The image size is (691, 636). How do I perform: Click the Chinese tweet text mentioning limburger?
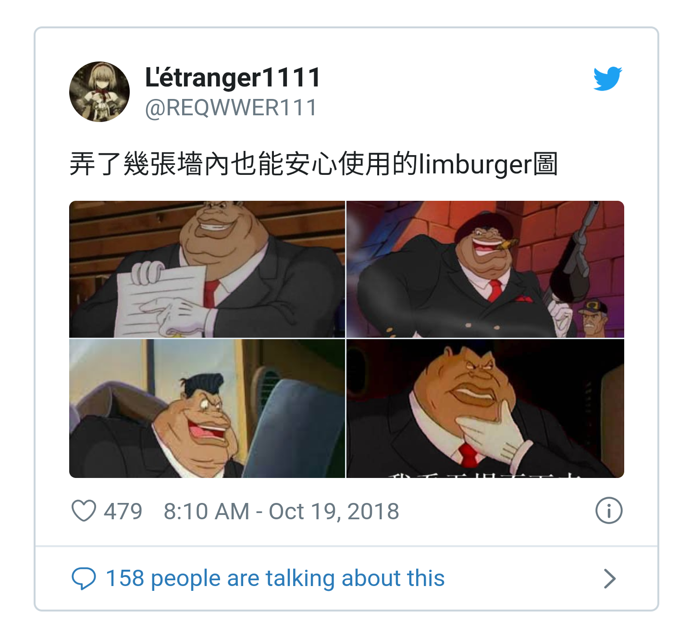[314, 164]
